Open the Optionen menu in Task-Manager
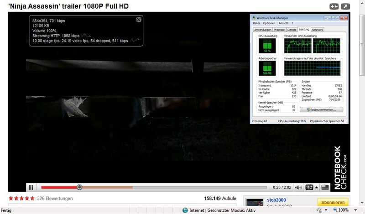 click(x=269, y=23)
